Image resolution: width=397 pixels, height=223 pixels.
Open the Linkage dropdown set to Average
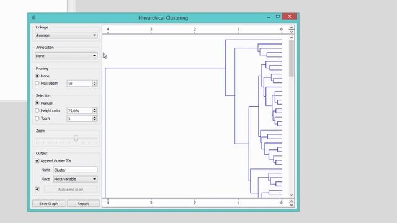(x=66, y=35)
